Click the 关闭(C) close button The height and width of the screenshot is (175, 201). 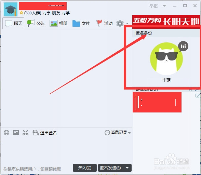85,168
